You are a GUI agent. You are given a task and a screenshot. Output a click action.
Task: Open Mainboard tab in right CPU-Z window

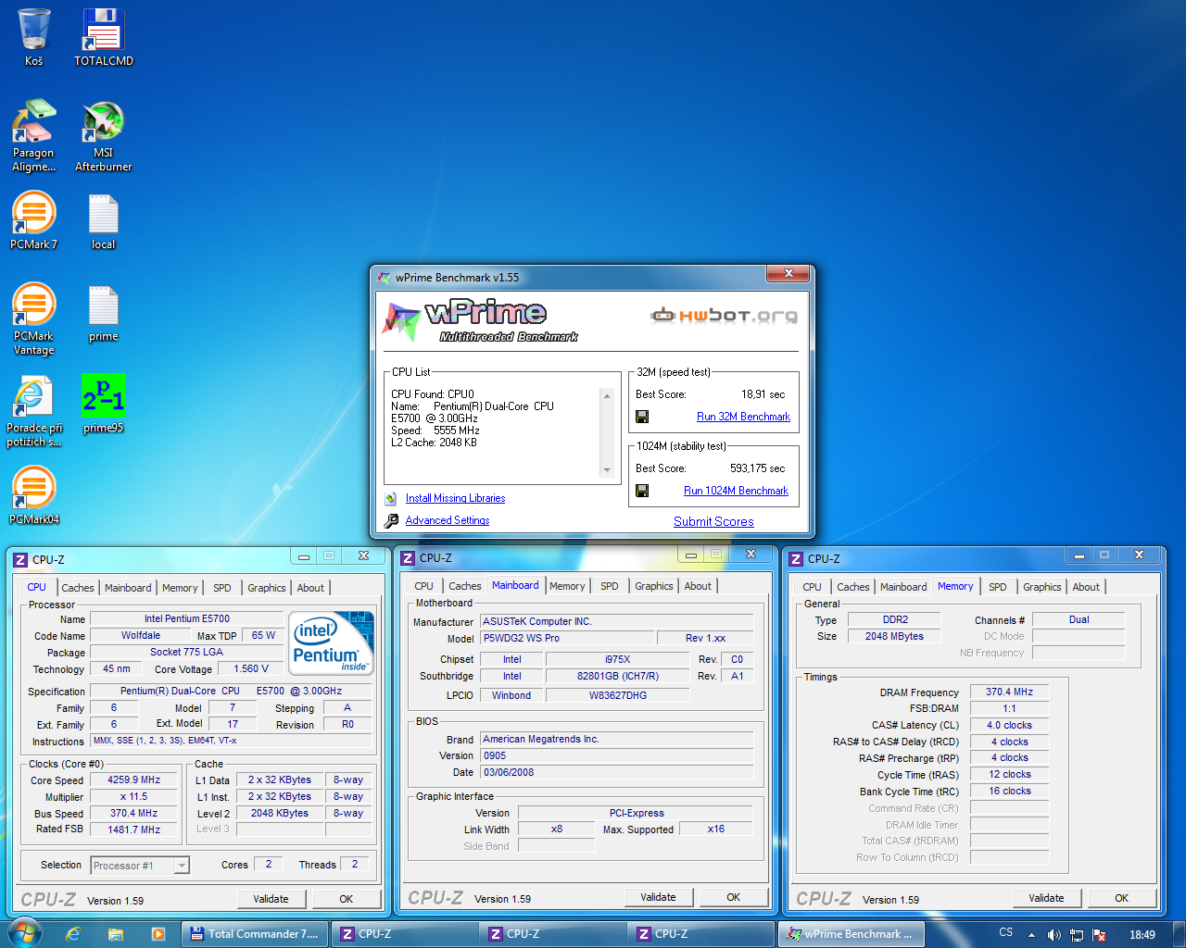tap(903, 587)
